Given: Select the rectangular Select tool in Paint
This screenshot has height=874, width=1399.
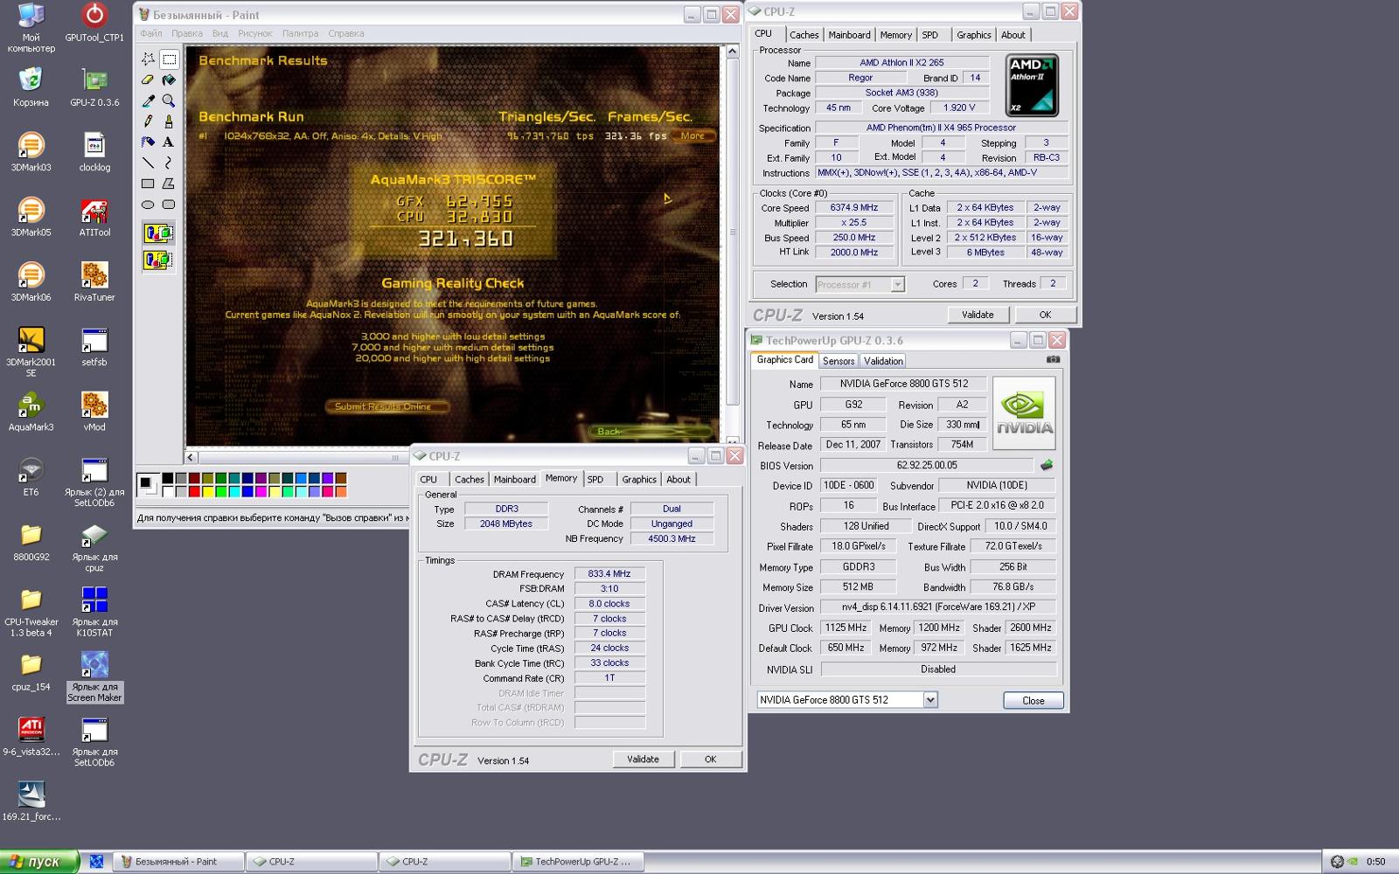Looking at the screenshot, I should click(169, 59).
